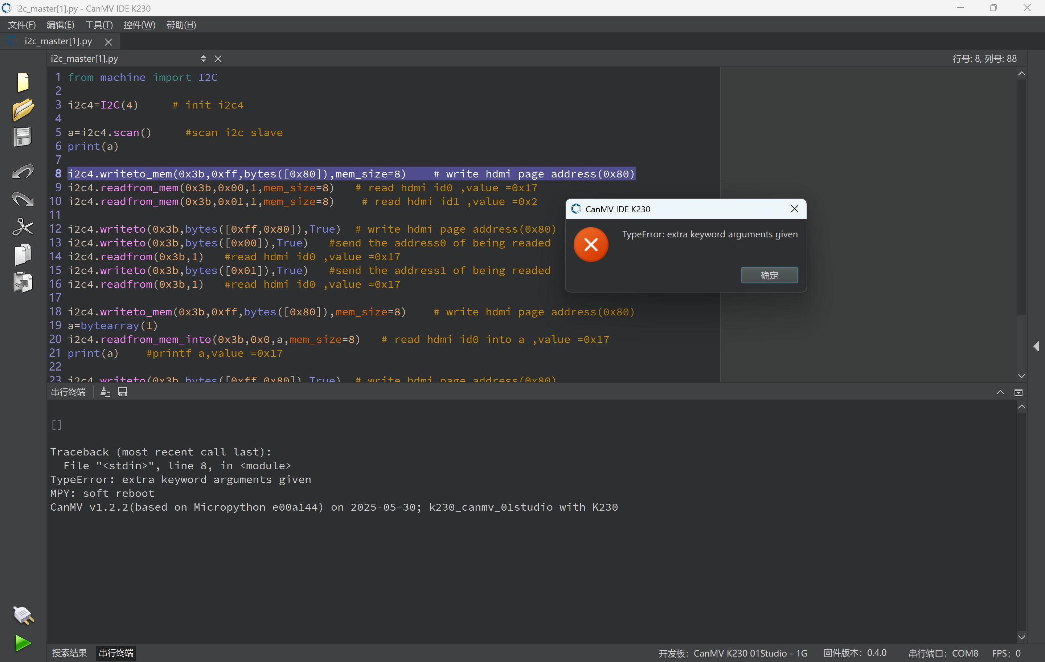Click the Cut scissors icon
The image size is (1045, 662).
coord(23,226)
